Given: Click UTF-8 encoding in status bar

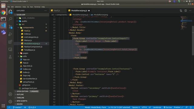Looking at the screenshot, I should click(x=144, y=107).
